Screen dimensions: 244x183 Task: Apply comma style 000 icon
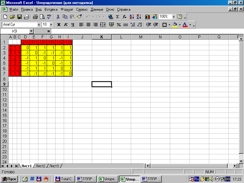tap(126, 25)
